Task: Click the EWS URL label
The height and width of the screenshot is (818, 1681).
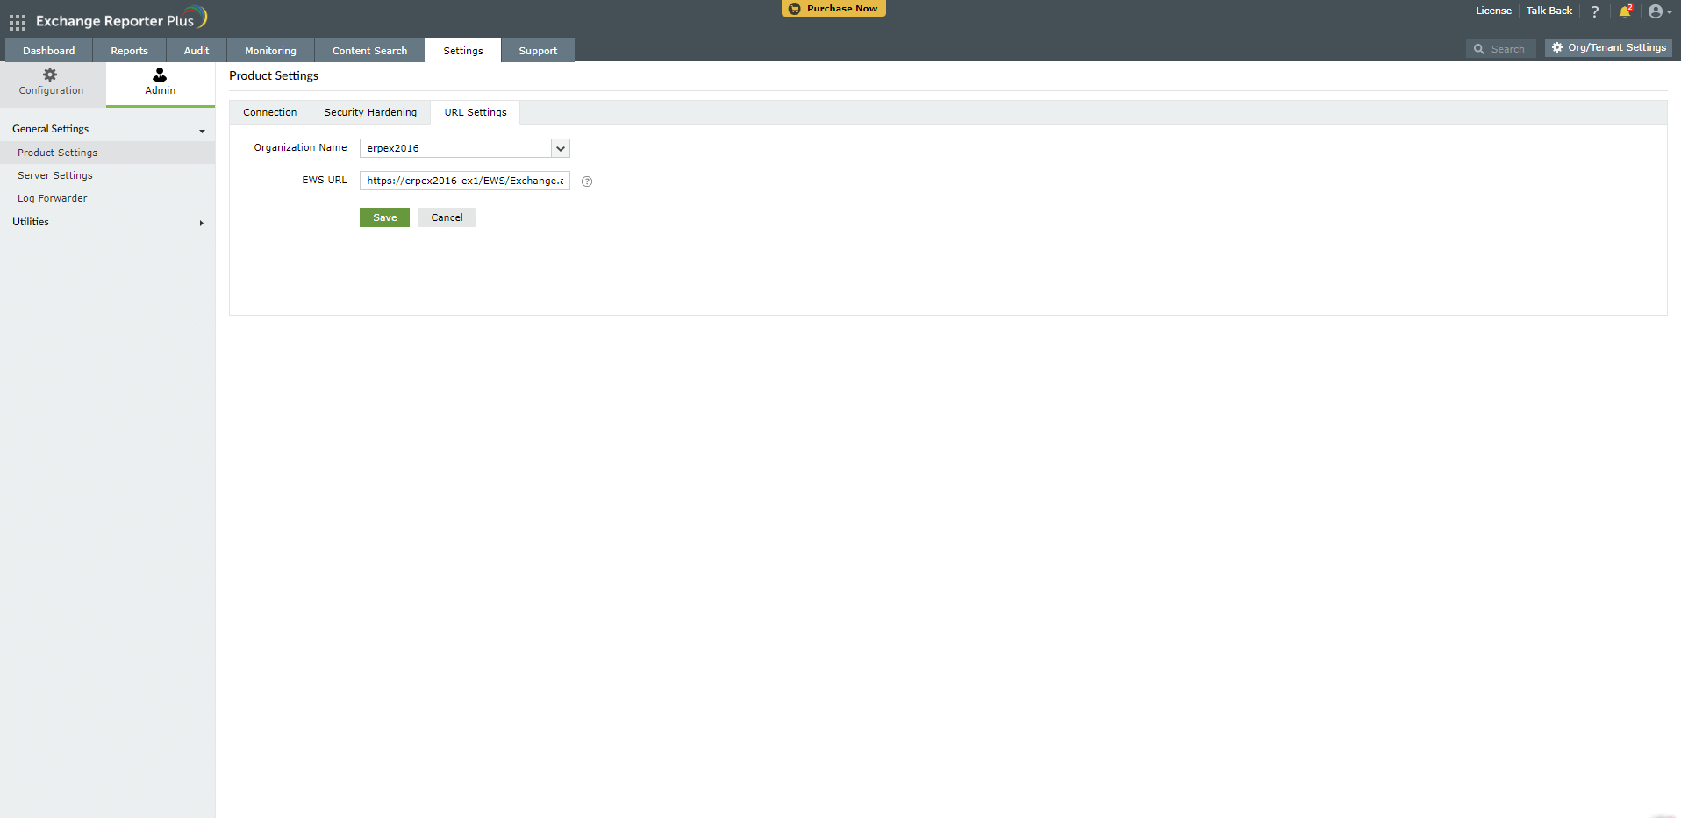Action: coord(325,180)
